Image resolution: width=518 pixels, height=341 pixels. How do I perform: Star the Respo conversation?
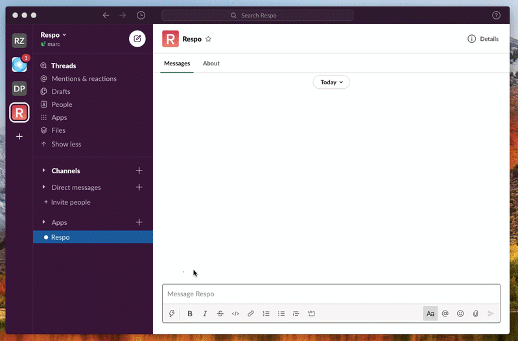[208, 39]
